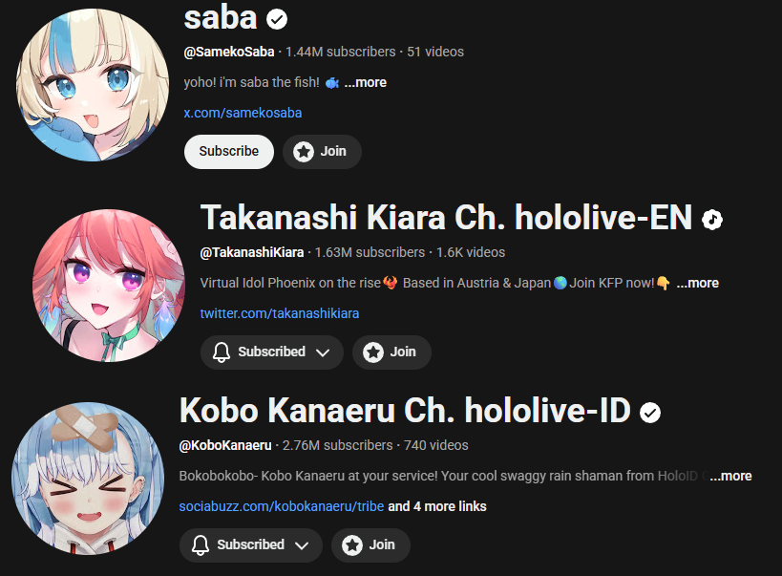Click the star icon on Kobo's Join button

[352, 545]
